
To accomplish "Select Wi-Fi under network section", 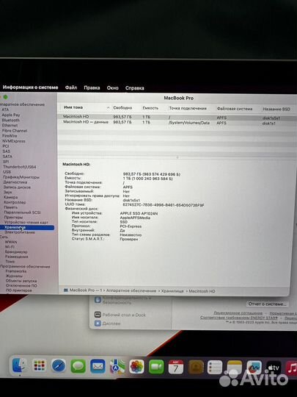I will (10, 247).
